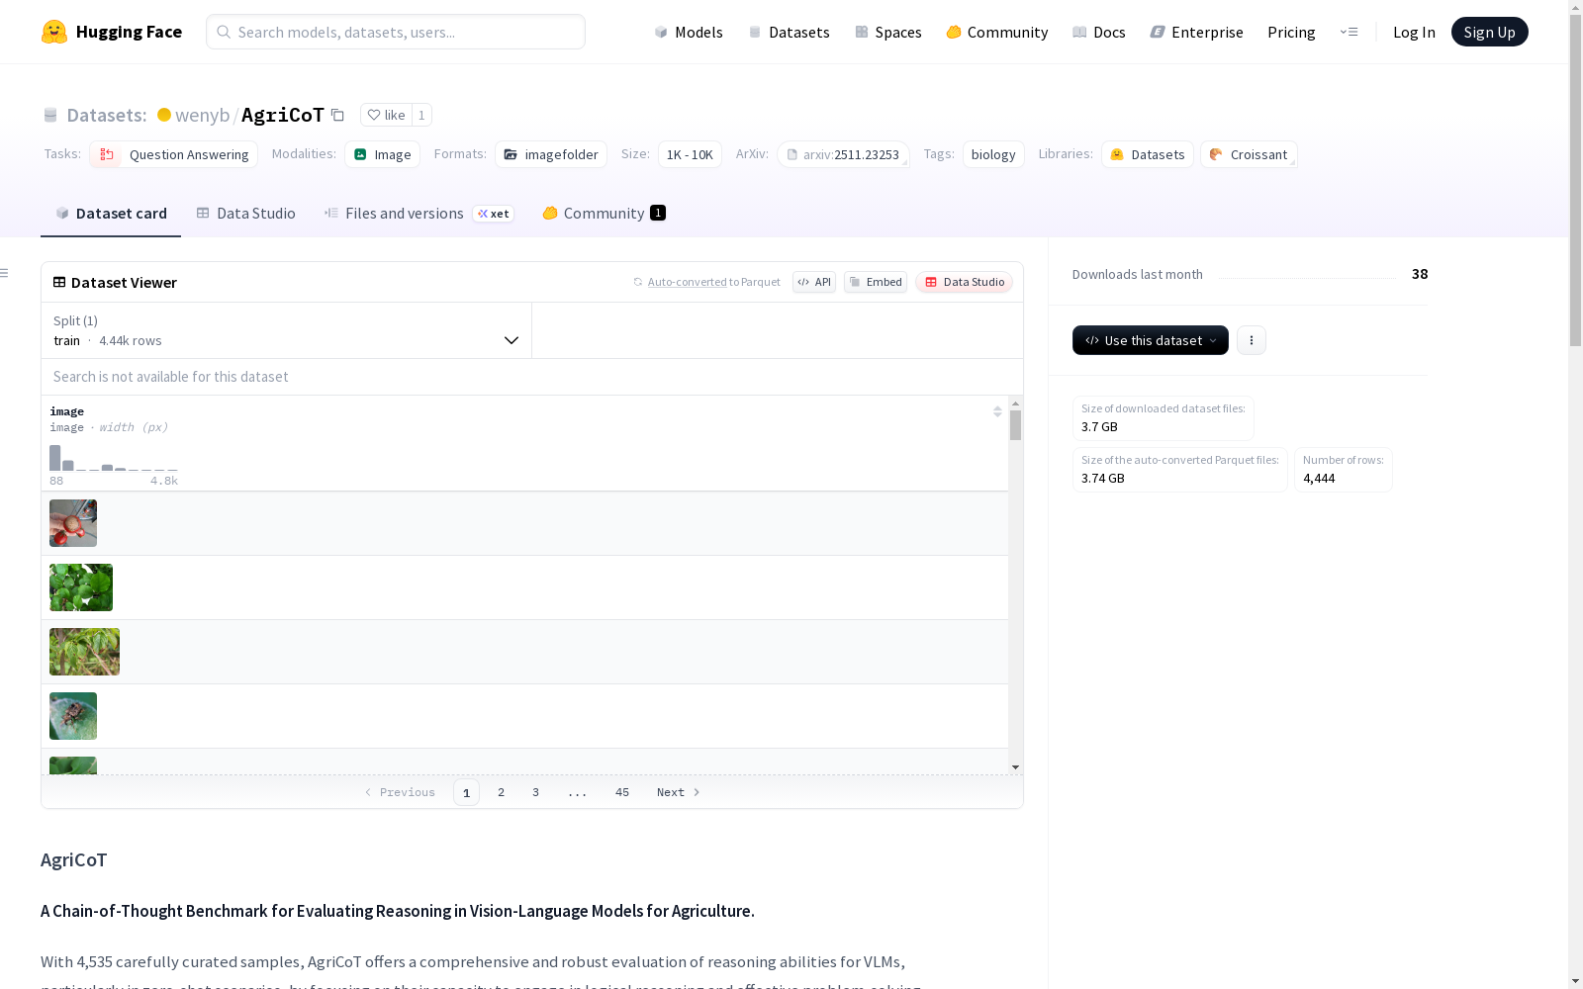Go to page 2 of the viewer

pyautogui.click(x=502, y=792)
